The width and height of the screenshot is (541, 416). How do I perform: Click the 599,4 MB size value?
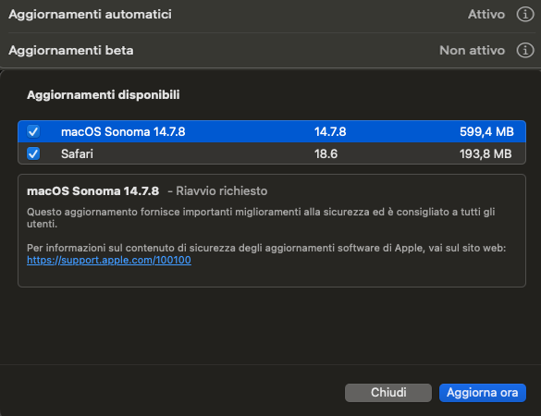(x=486, y=132)
